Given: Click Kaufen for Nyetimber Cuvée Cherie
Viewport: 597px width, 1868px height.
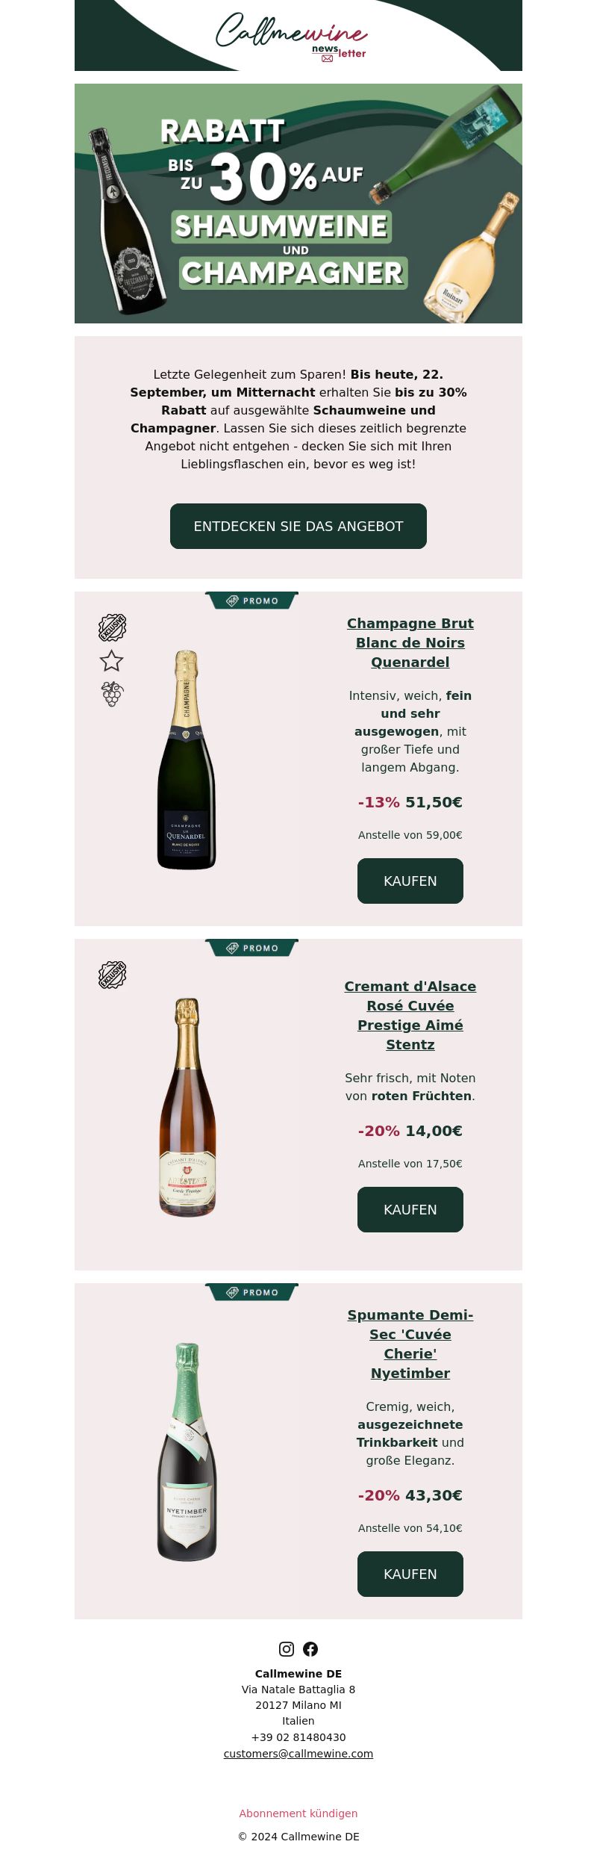Looking at the screenshot, I should [x=410, y=1574].
